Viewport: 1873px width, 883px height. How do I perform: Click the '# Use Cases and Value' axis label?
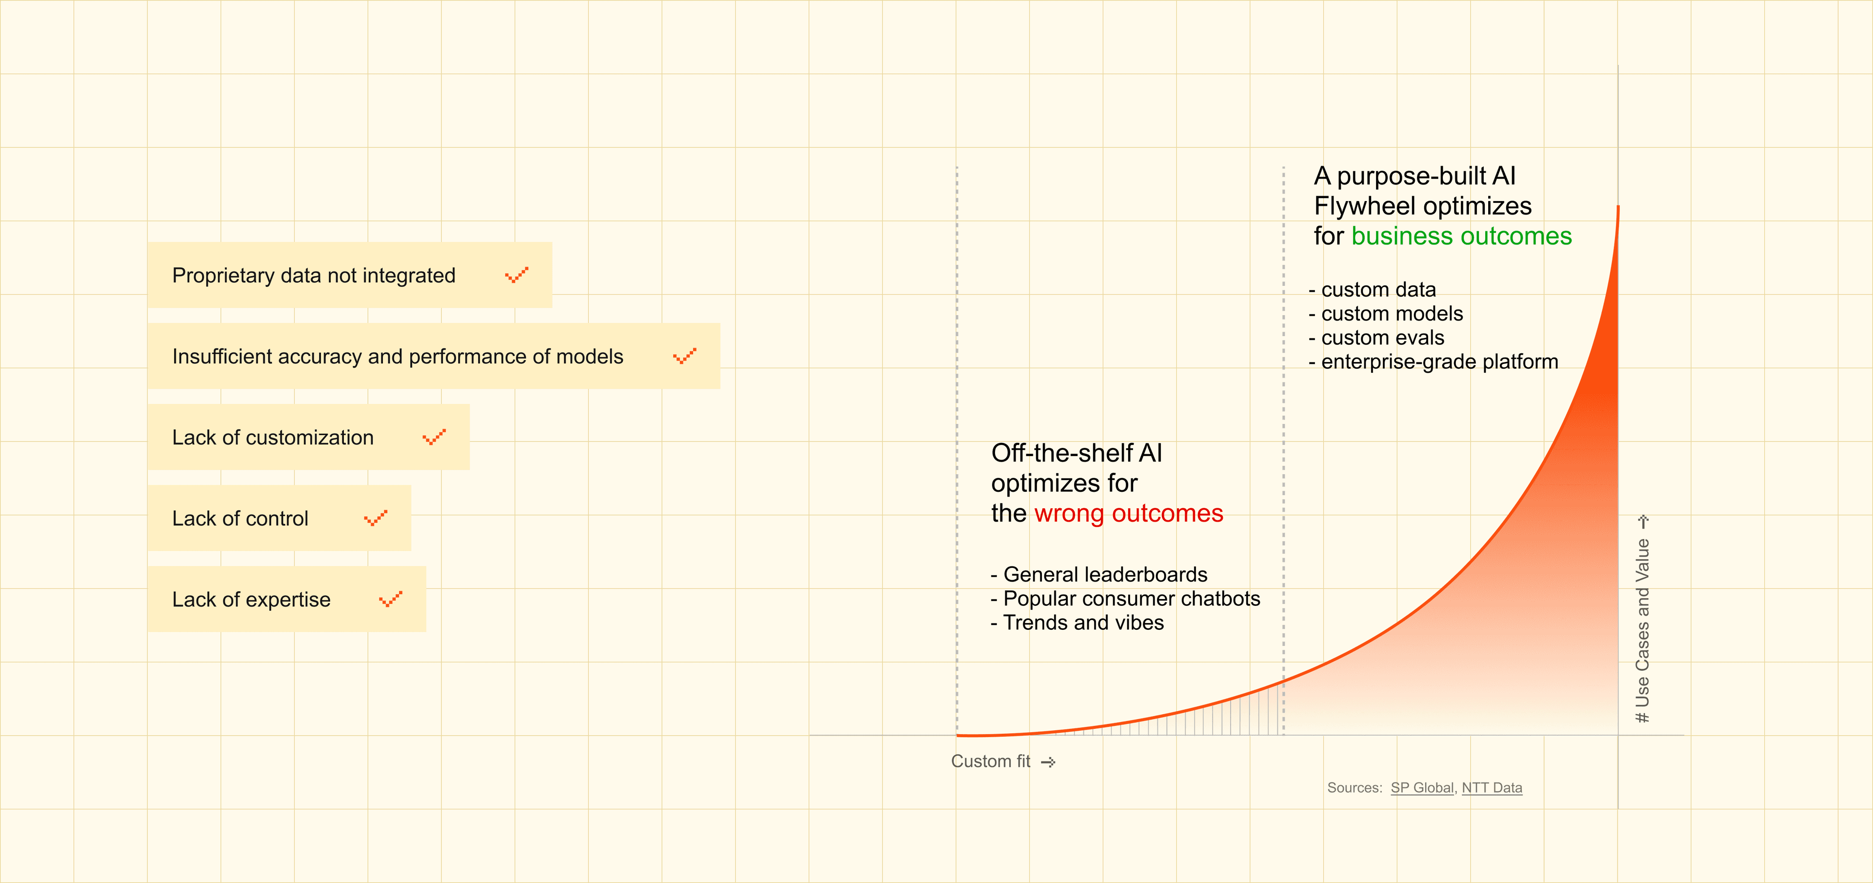tap(1642, 630)
